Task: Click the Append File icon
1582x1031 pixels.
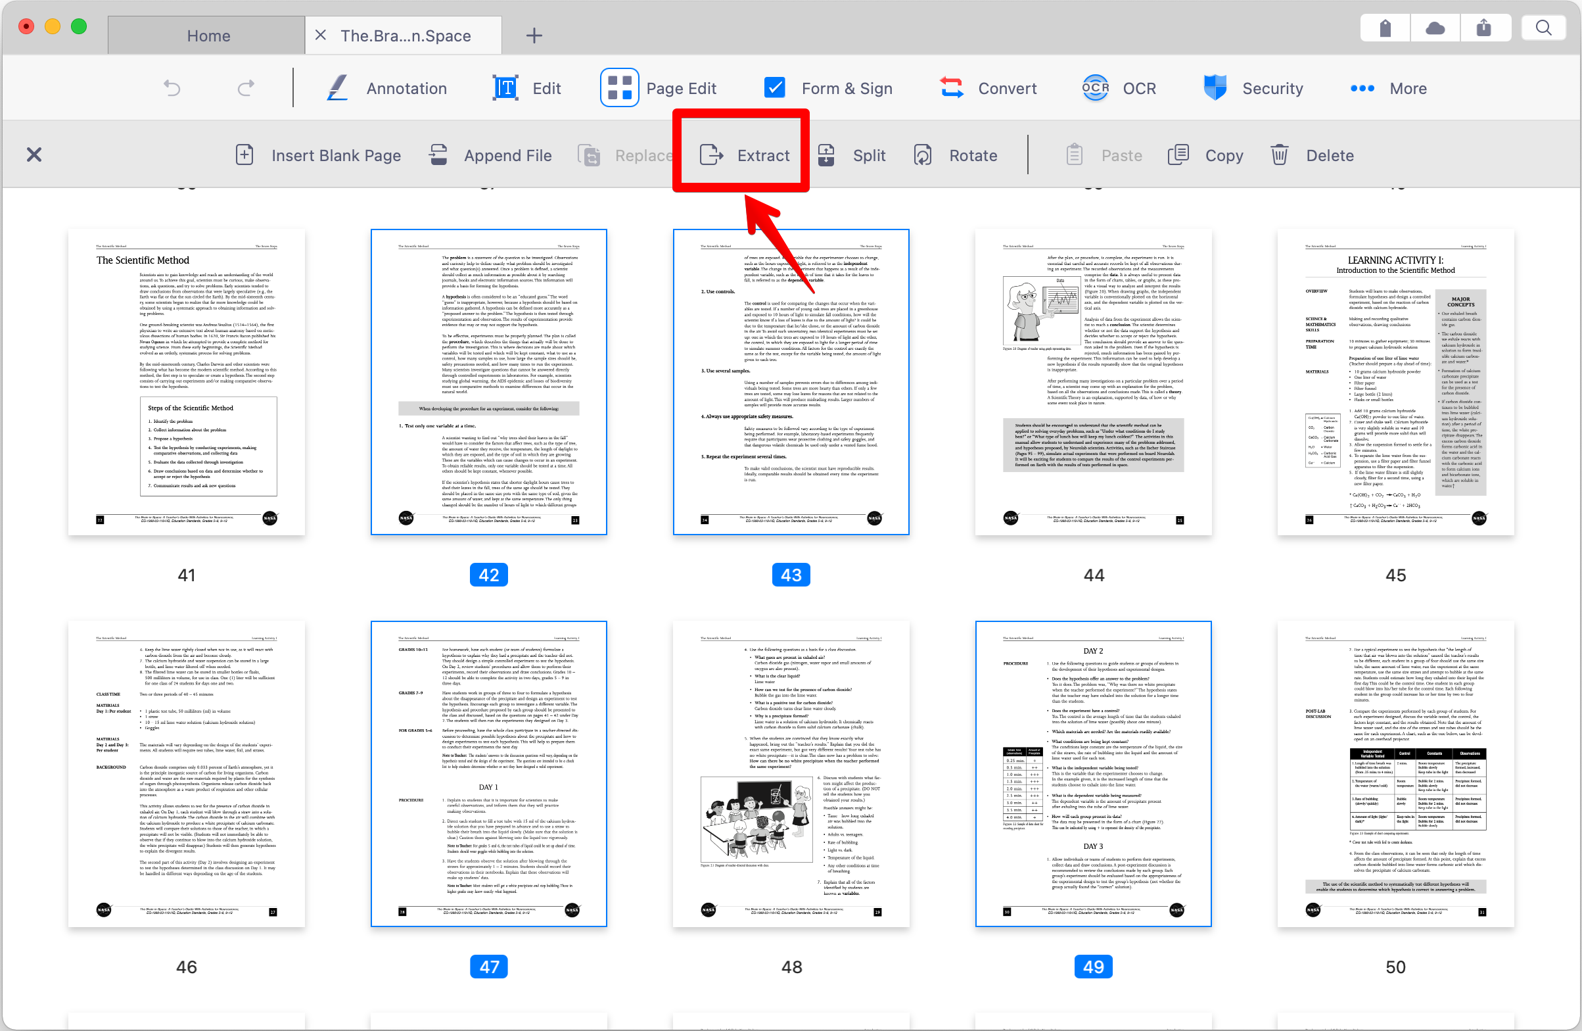Action: click(x=438, y=155)
